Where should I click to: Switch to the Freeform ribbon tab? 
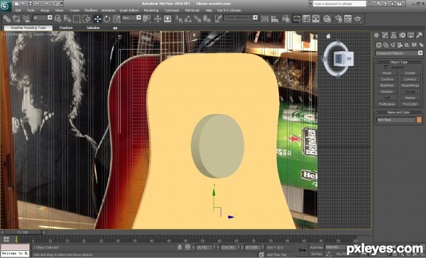[66, 28]
